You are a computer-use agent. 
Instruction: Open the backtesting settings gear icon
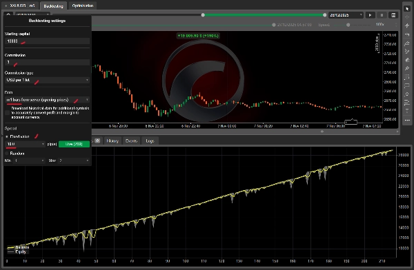pos(8,14)
